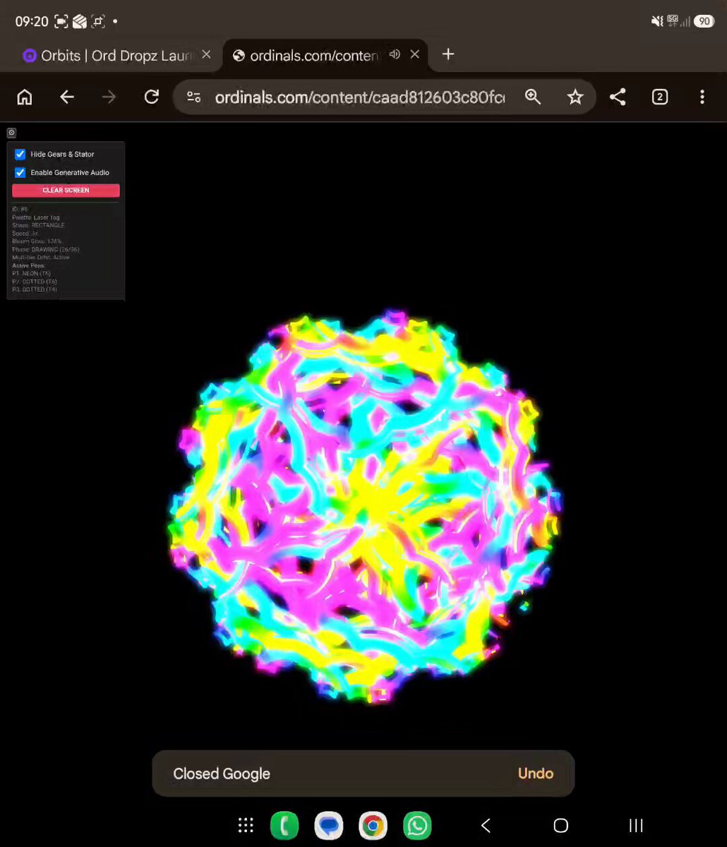Open the Messages app from taskbar
This screenshot has height=847, width=727.
[329, 826]
